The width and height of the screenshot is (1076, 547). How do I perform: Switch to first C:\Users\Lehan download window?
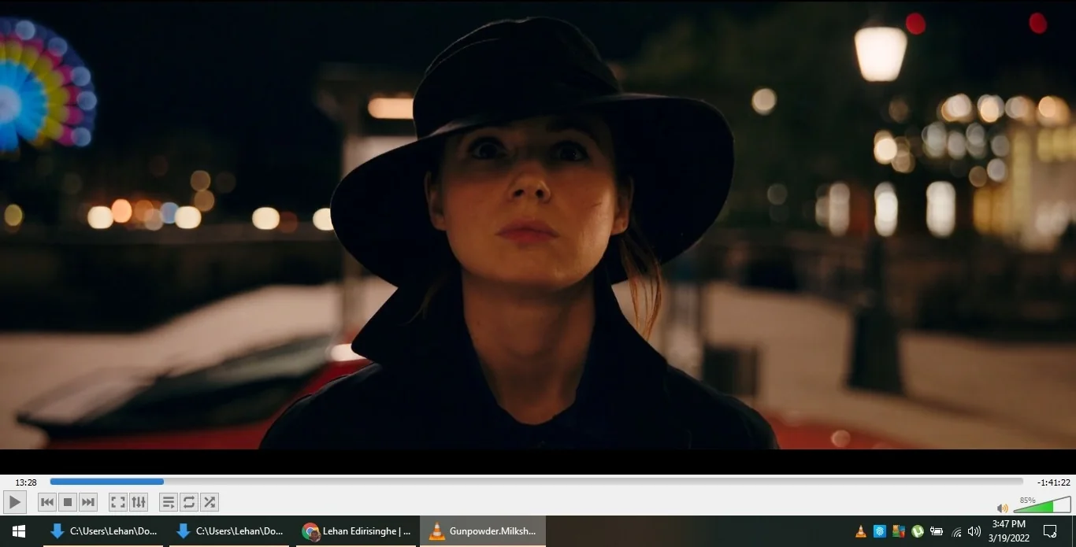click(103, 531)
